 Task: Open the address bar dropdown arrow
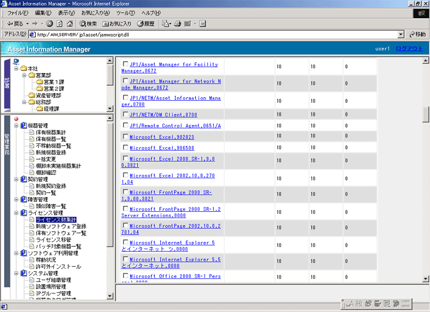tap(401, 34)
